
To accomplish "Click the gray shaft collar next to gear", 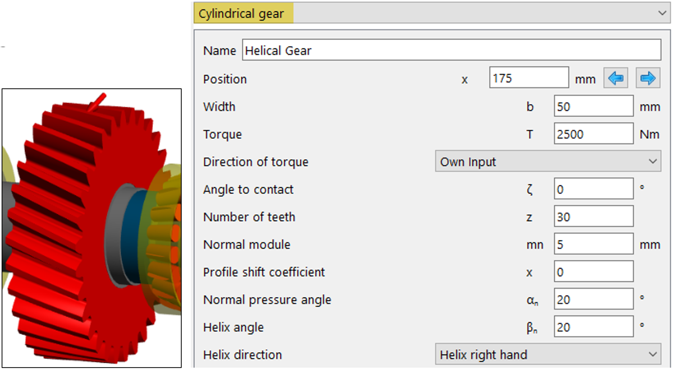I will [115, 235].
